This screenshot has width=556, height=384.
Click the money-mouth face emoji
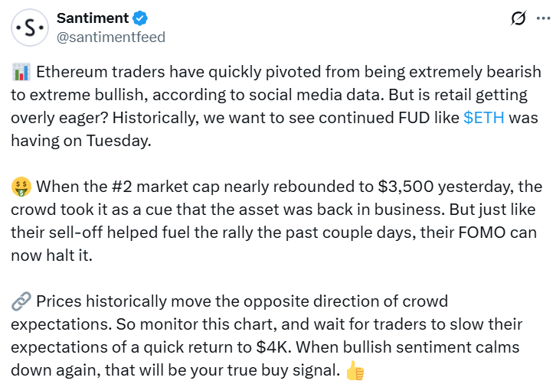point(21,187)
